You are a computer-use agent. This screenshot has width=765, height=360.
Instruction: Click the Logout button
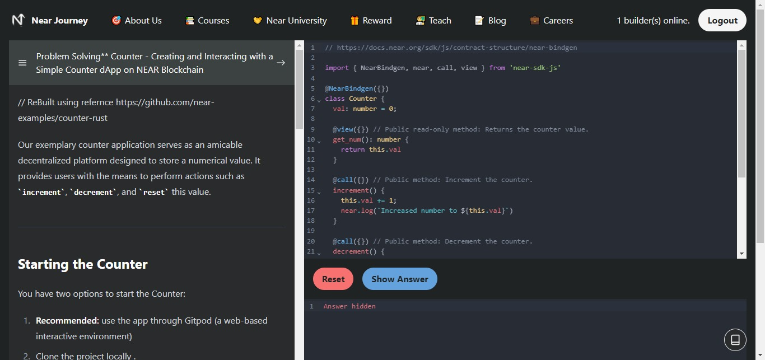point(722,20)
